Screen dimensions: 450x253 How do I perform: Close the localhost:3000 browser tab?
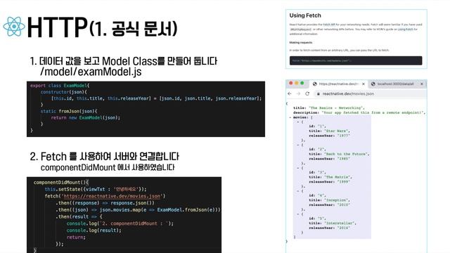coord(422,84)
